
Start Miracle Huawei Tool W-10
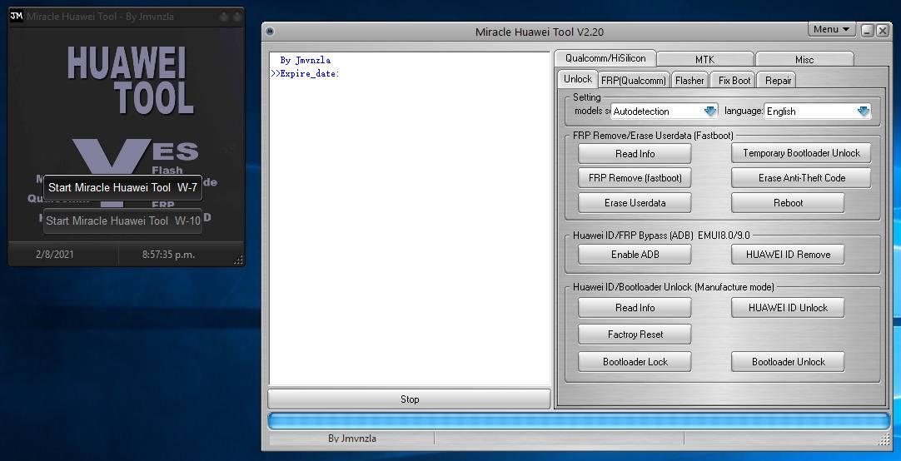click(122, 221)
